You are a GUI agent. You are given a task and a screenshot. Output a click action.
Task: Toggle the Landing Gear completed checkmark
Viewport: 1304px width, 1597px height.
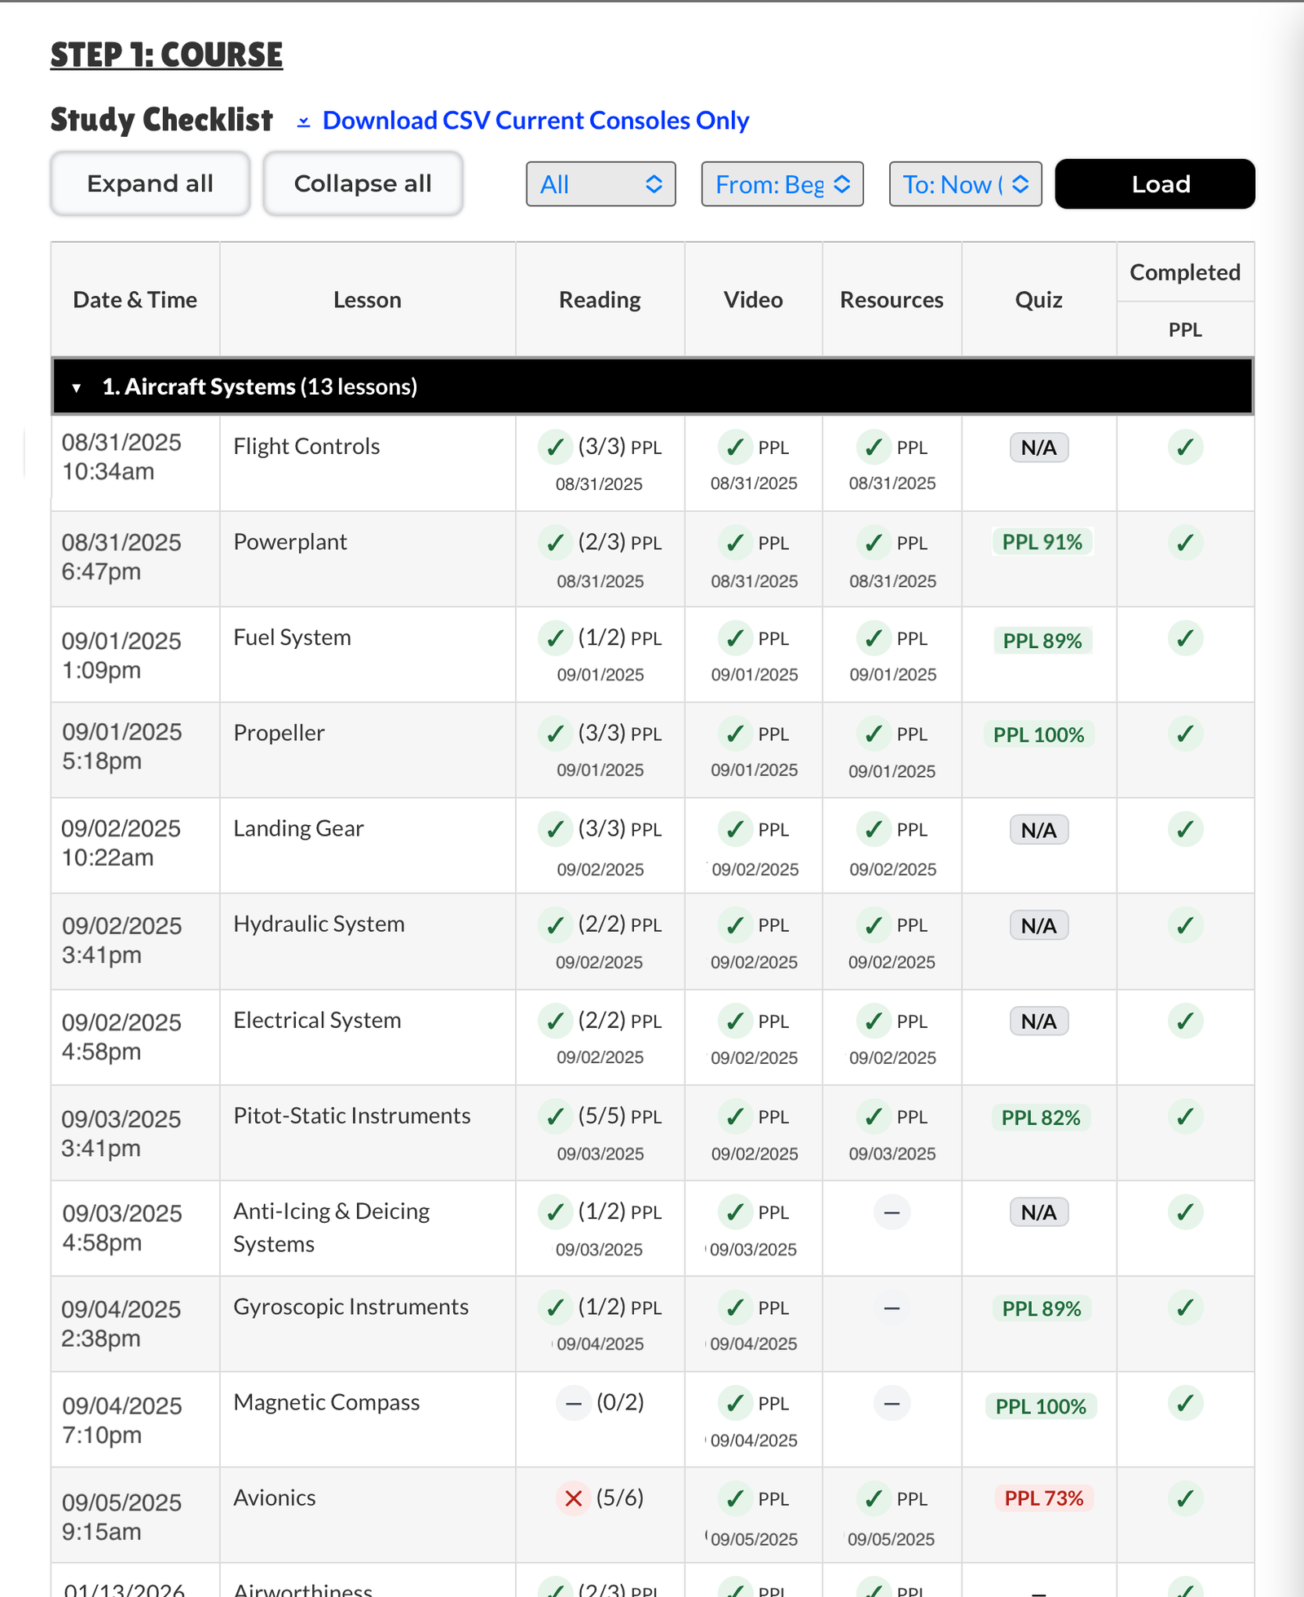[1184, 830]
